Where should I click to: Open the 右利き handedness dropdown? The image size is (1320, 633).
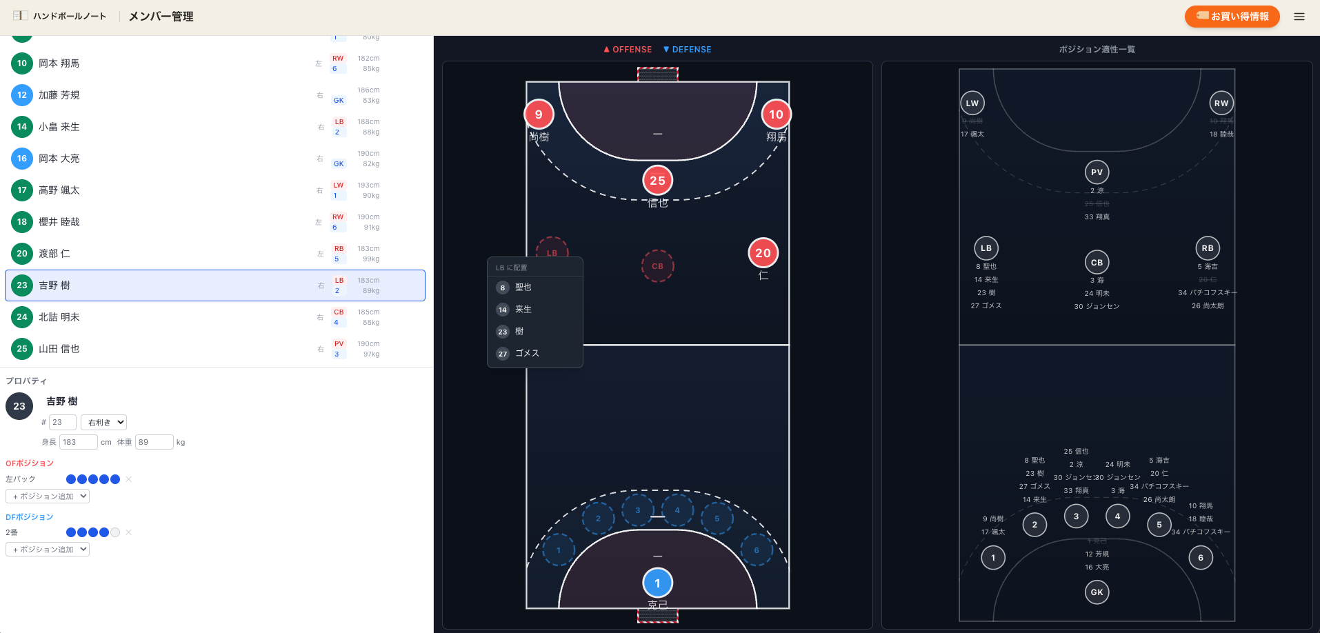(x=104, y=423)
